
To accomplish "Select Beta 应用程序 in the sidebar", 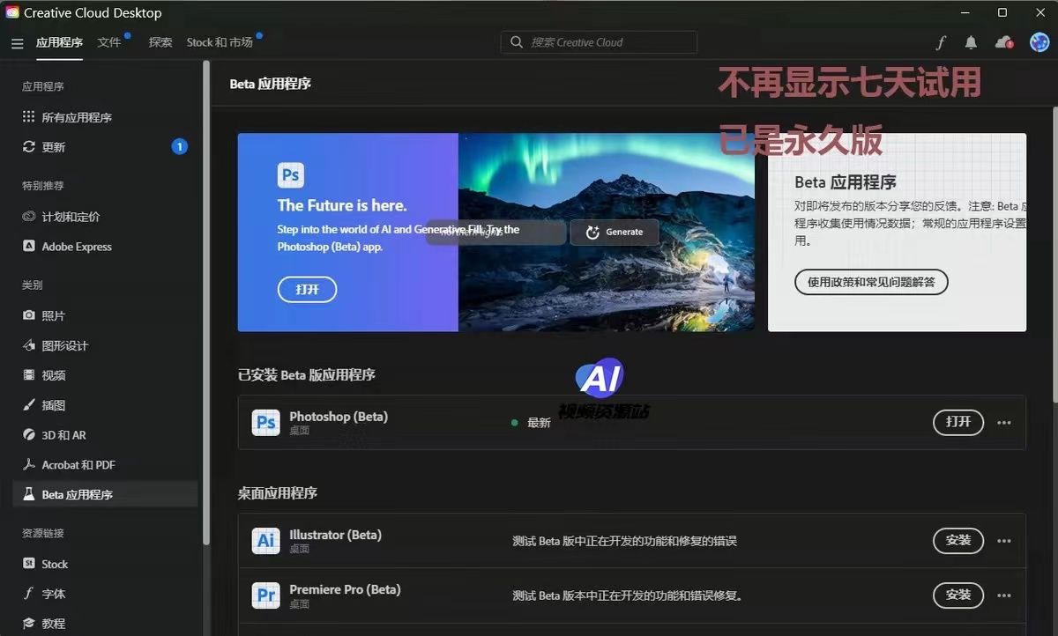I will (105, 494).
